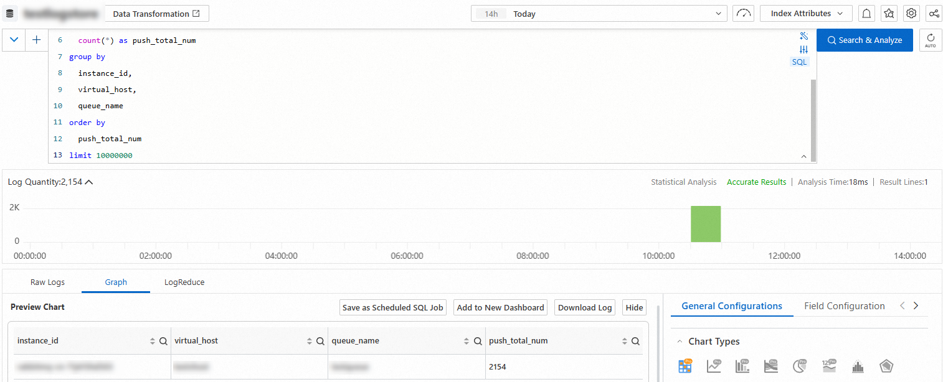Select the area chart type icon
This screenshot has height=382, width=943.
[x=771, y=366]
